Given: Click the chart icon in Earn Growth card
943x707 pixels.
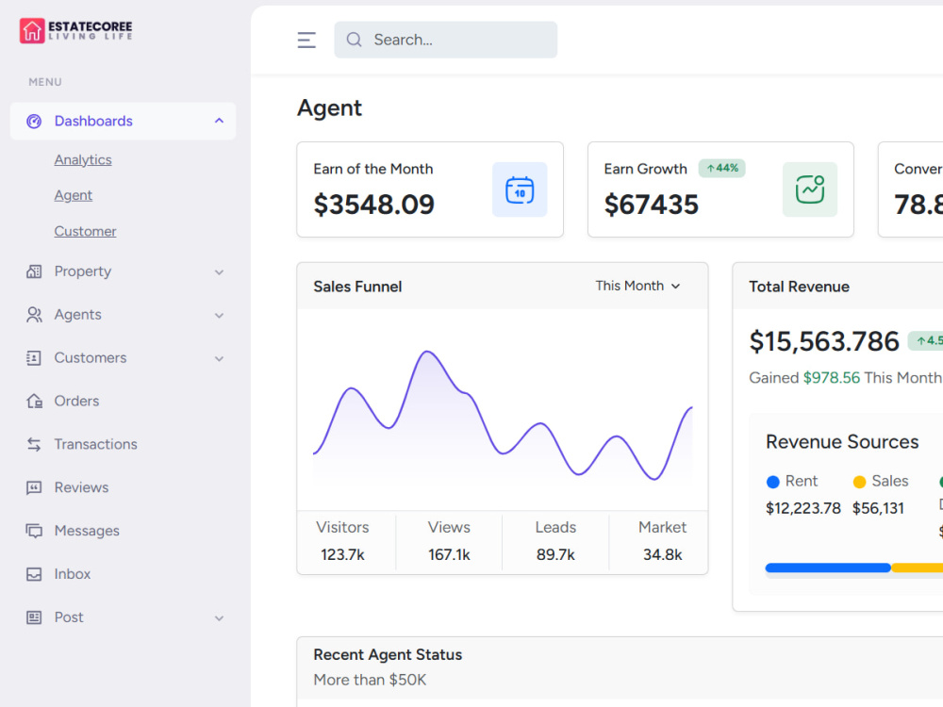Looking at the screenshot, I should [x=809, y=190].
